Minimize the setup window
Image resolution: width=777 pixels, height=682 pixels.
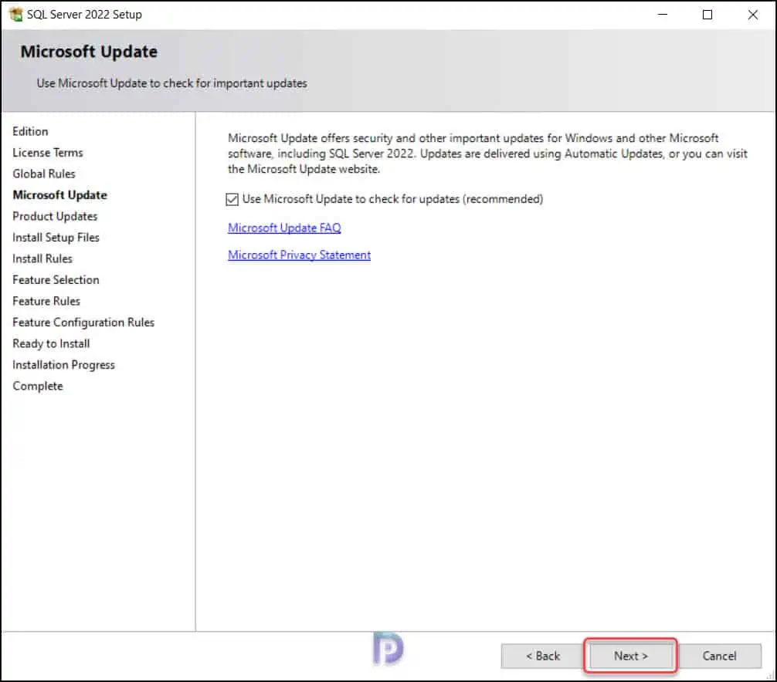tap(662, 15)
